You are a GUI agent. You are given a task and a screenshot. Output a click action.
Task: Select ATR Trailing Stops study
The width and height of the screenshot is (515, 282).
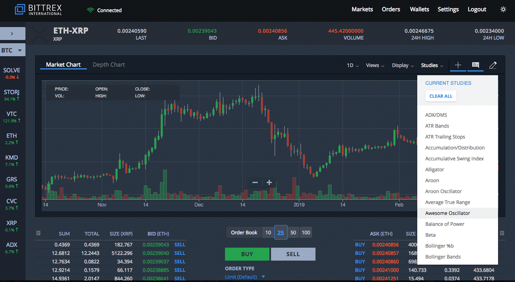458,137
